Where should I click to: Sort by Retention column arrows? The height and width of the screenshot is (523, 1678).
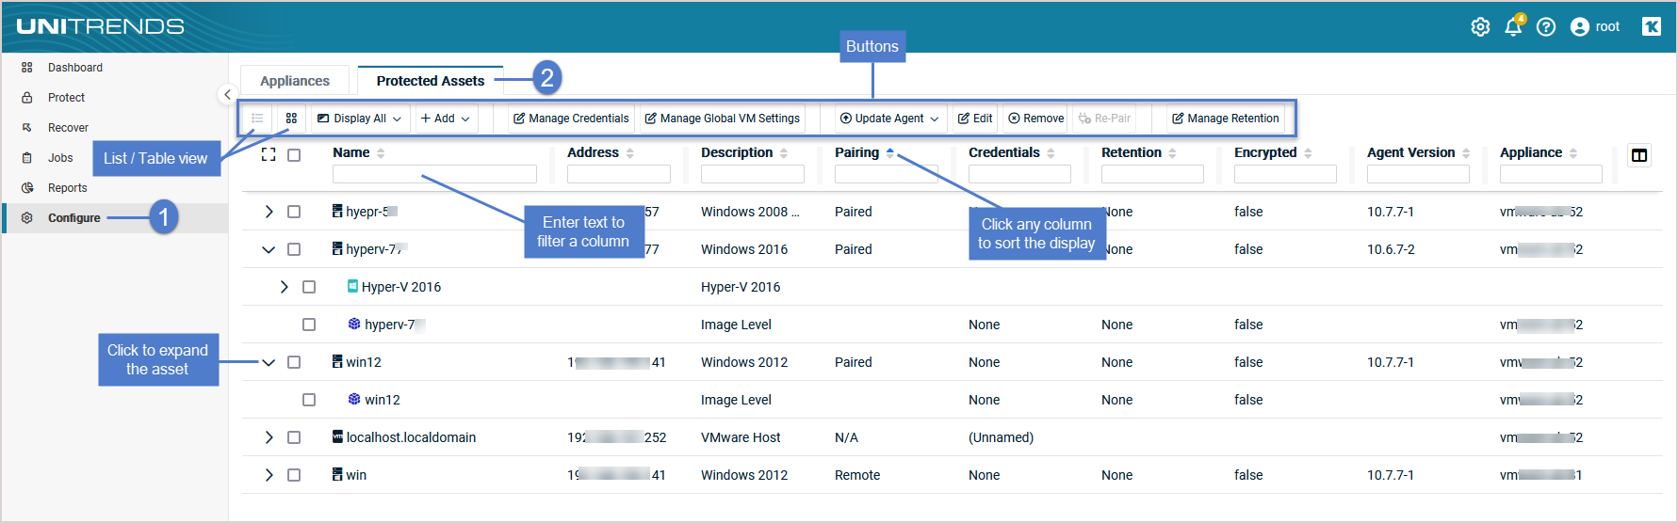click(x=1172, y=153)
